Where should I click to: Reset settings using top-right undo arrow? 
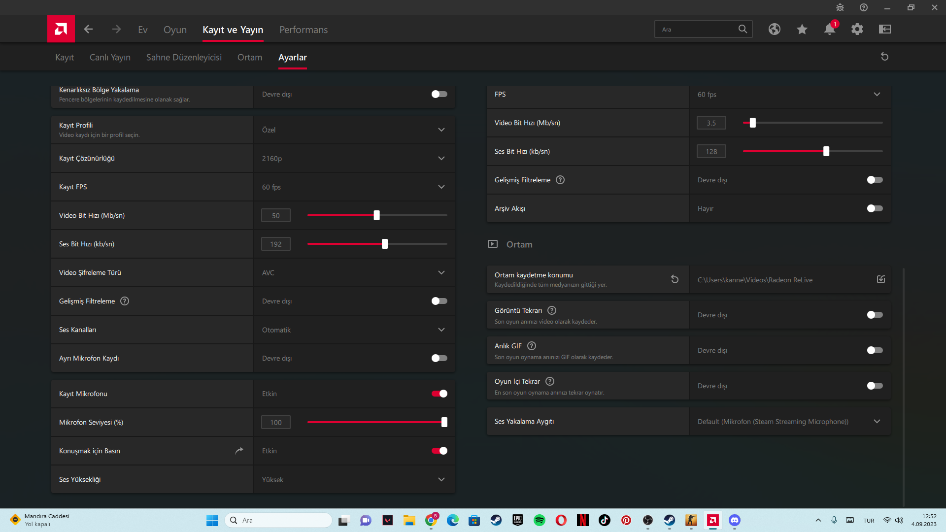click(884, 57)
